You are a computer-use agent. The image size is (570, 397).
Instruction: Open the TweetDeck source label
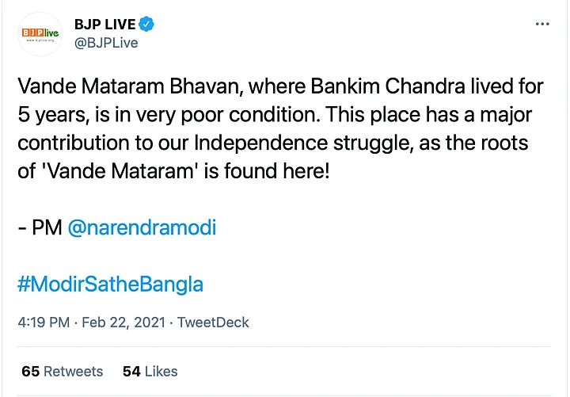click(213, 323)
